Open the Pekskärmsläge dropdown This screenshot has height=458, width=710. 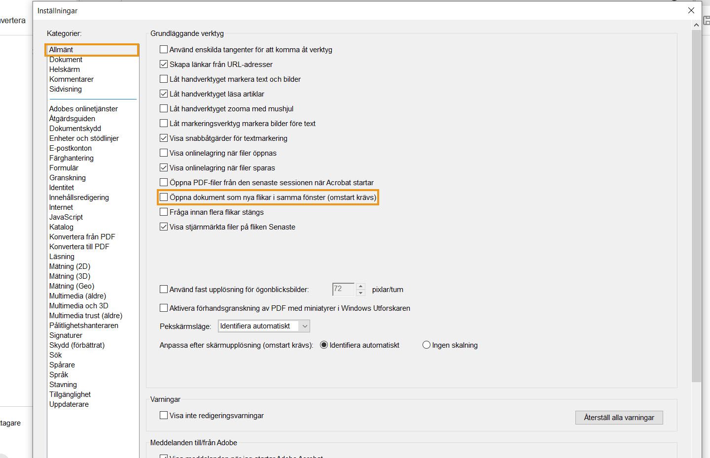pyautogui.click(x=305, y=326)
